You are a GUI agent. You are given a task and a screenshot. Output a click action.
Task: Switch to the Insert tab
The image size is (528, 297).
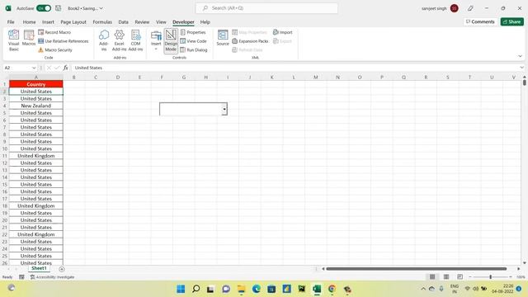[x=48, y=22]
